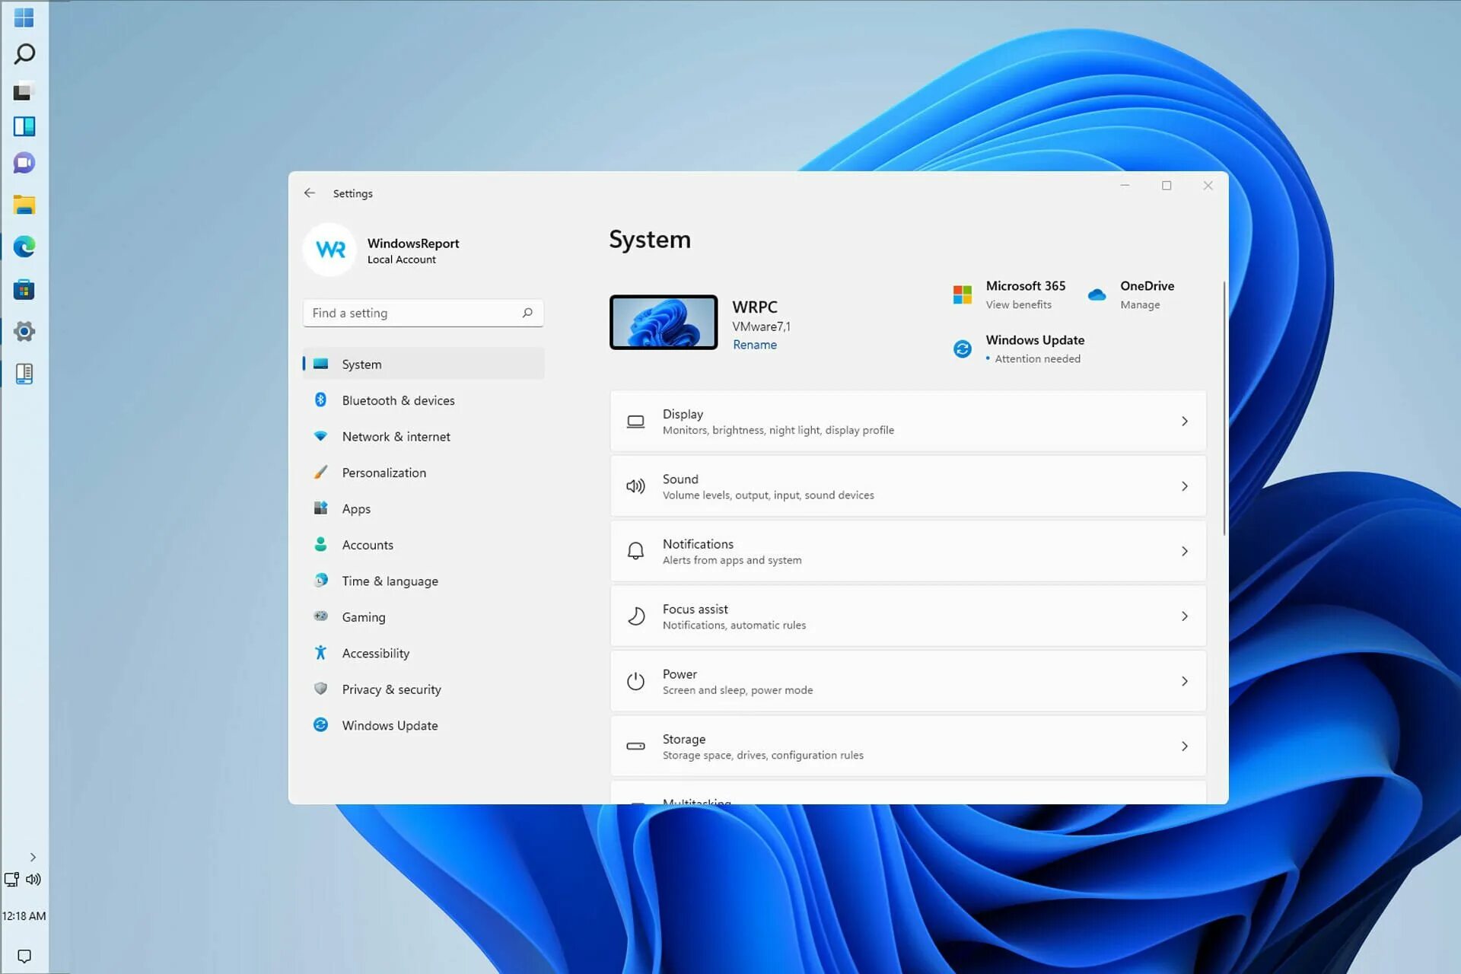Expand the Sound settings row chevron
The height and width of the screenshot is (974, 1461).
(x=1184, y=486)
